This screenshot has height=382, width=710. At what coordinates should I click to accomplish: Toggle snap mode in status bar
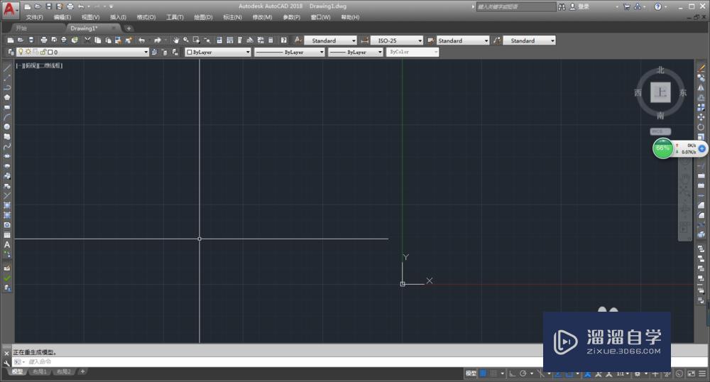point(493,373)
